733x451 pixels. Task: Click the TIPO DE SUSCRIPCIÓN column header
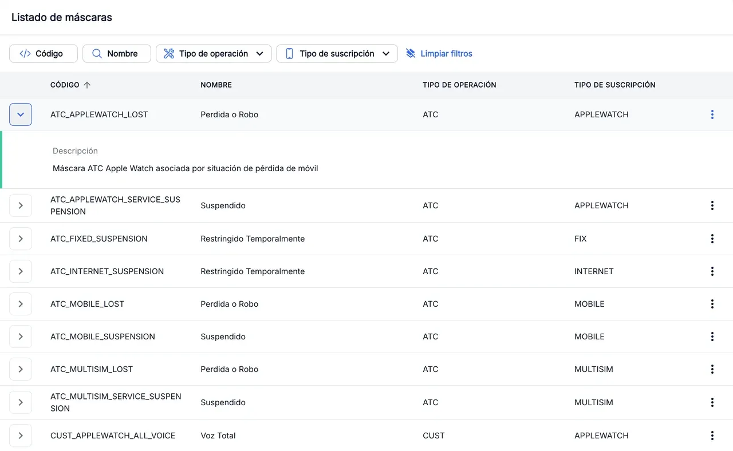(614, 85)
